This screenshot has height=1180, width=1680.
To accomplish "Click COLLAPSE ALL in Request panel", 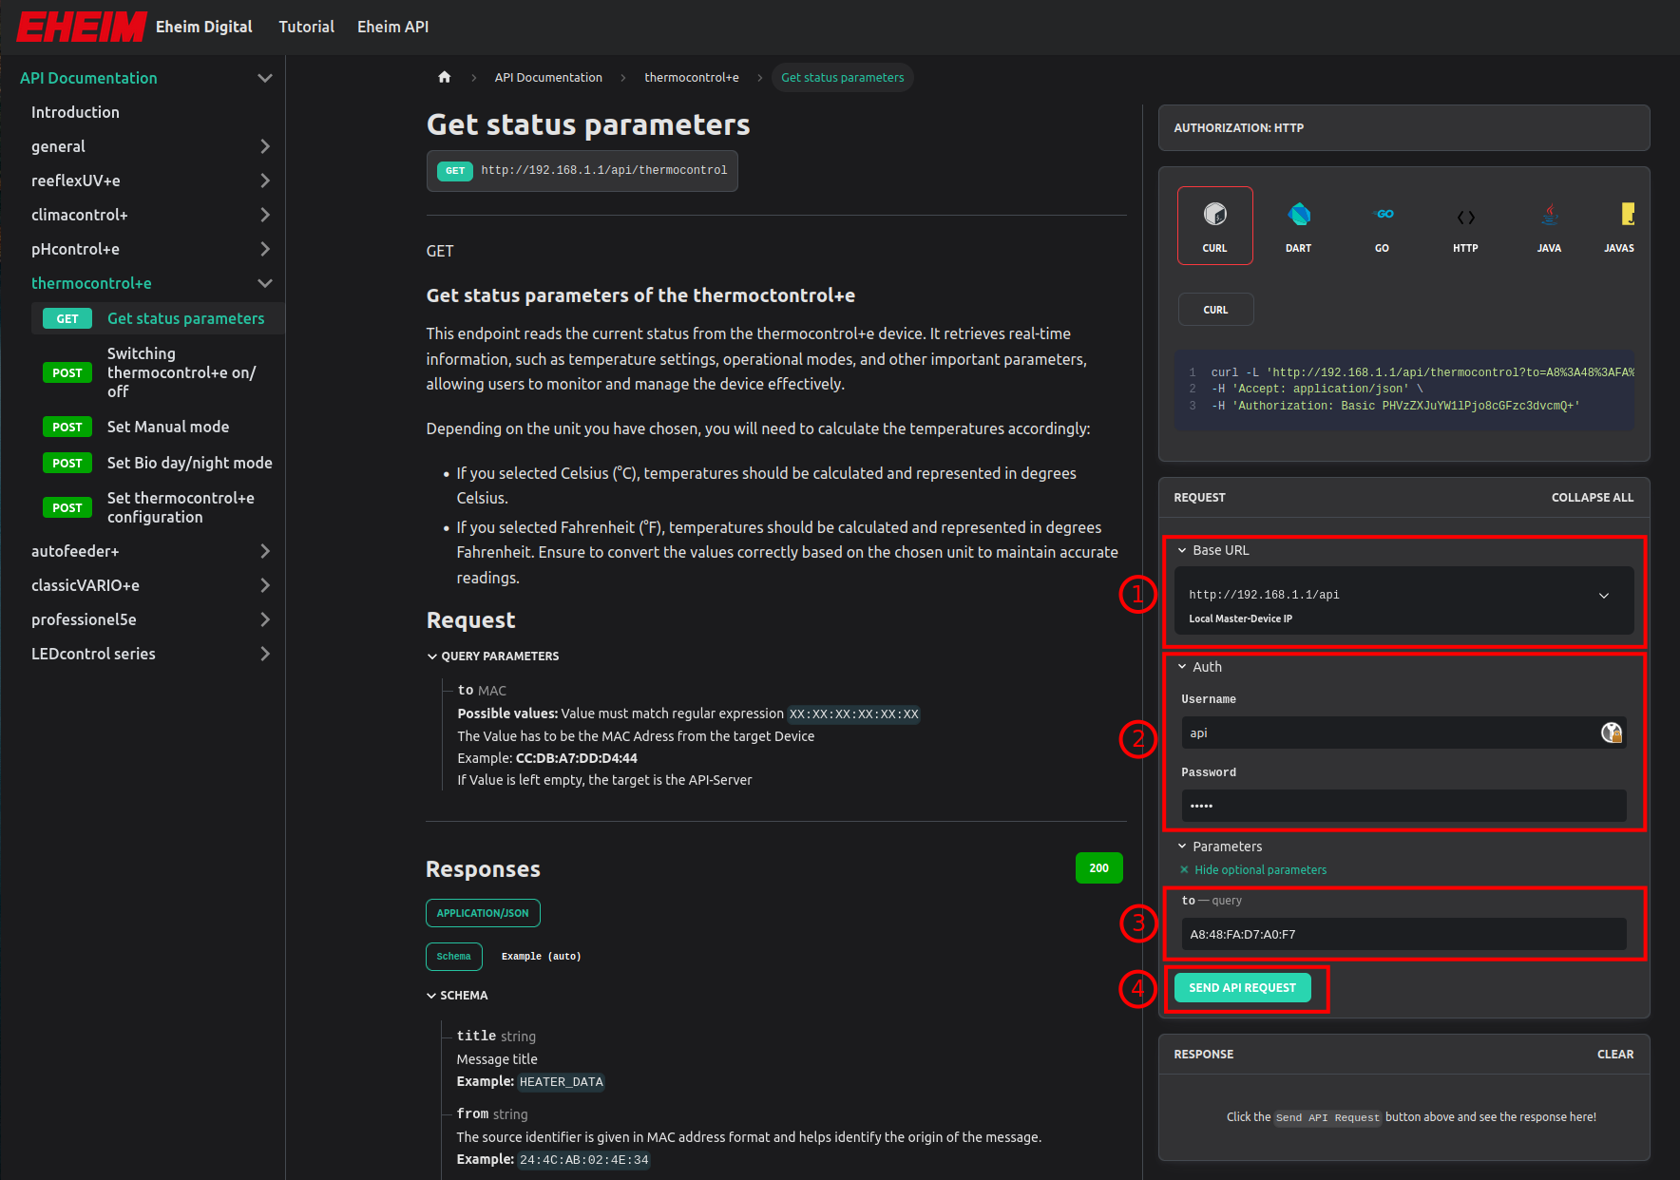I will coord(1592,498).
